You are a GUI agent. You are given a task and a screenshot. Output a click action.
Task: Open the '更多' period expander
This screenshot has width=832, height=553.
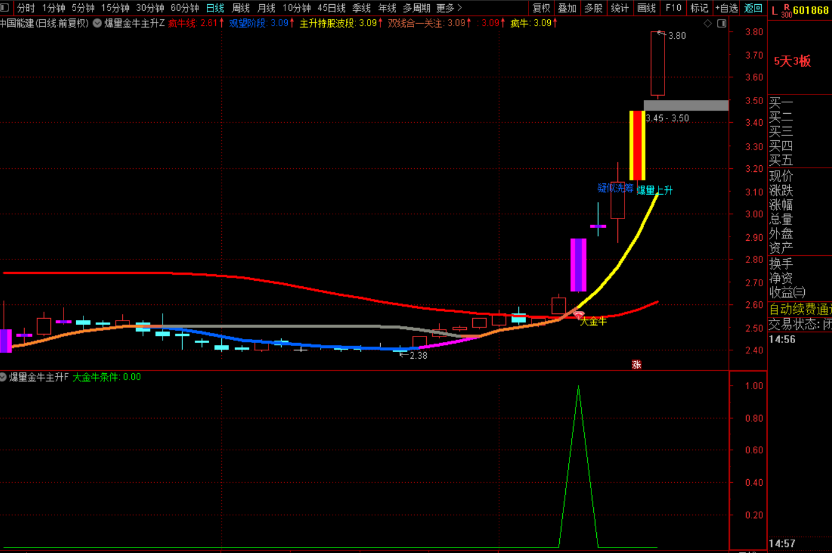(449, 8)
